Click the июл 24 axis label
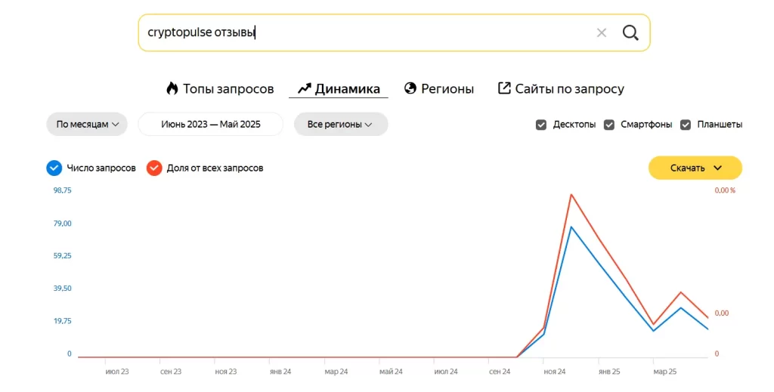Screen dimensions: 774x392 [x=446, y=372]
